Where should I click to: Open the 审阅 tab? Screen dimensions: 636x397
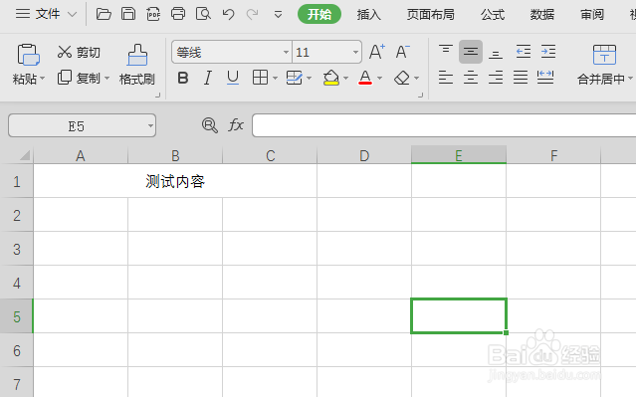point(592,15)
